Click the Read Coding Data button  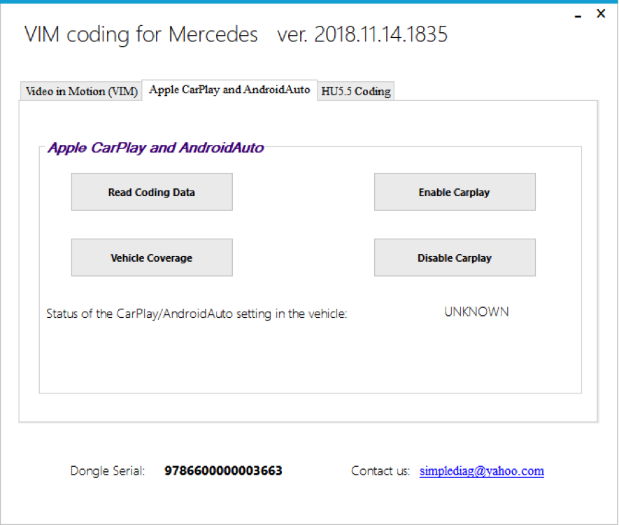pyautogui.click(x=152, y=192)
